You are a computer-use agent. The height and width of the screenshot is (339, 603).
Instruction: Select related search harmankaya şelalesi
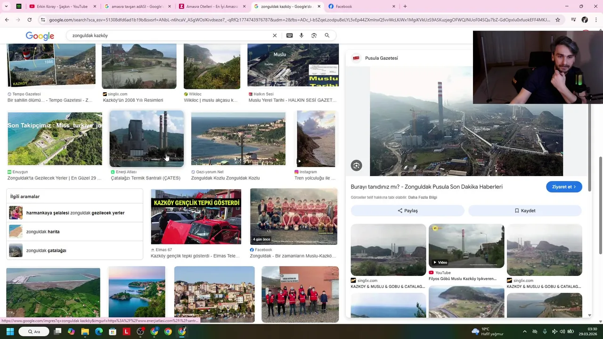click(x=75, y=213)
